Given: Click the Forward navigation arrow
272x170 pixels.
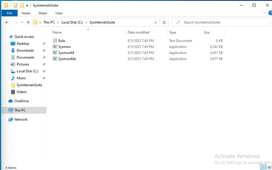Looking at the screenshot, I should point(15,22).
